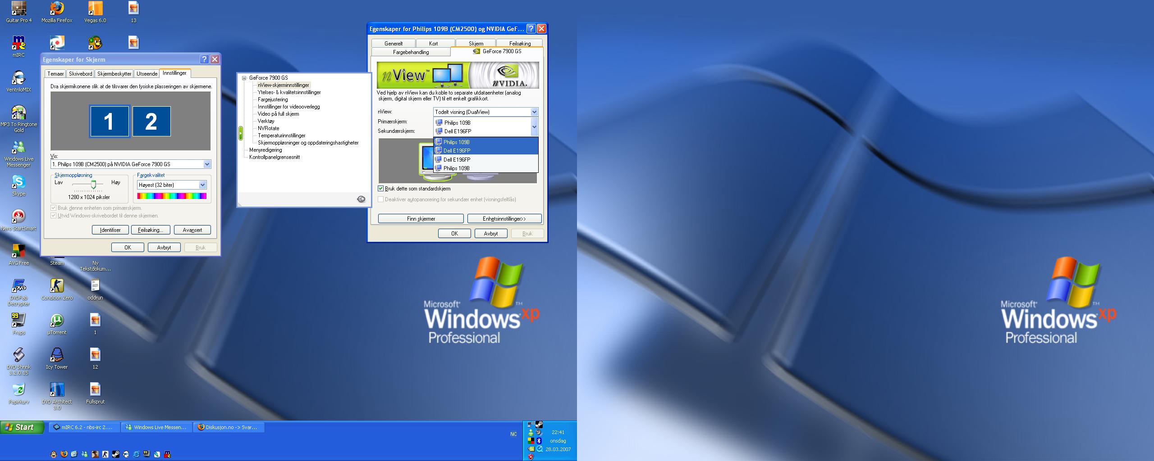Screen dimensions: 1154x461
Task: Toggle 'Deaktiver autopanorering for sekundær enhet' checkbox
Action: (x=381, y=199)
